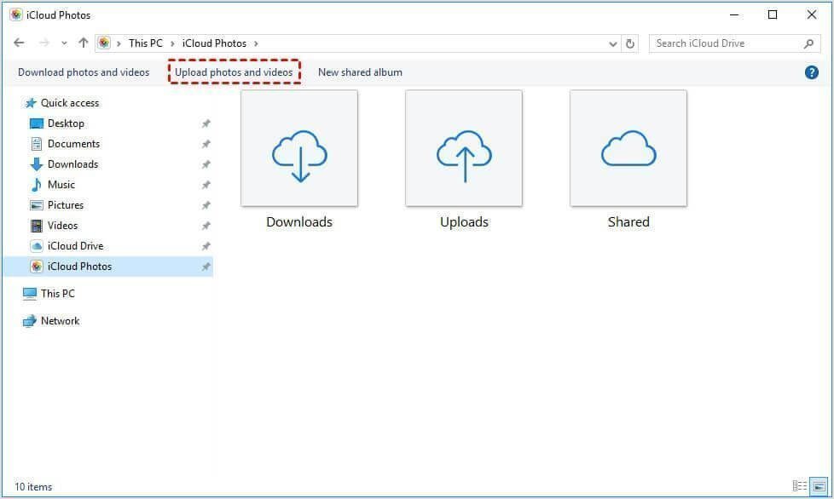Click the pin icon beside Documents
This screenshot has height=499, width=834.
206,144
